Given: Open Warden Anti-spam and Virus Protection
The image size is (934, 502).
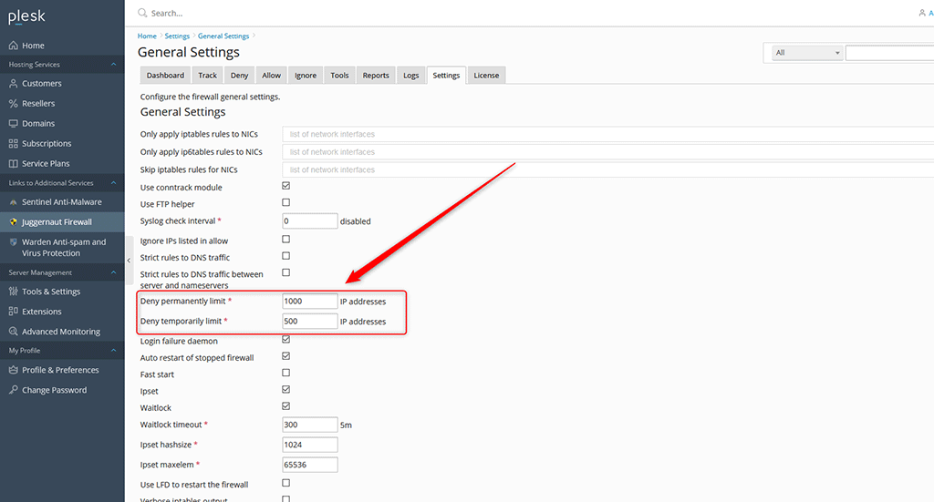Looking at the screenshot, I should coord(63,248).
